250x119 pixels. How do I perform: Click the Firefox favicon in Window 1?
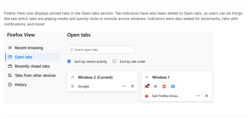[147, 96]
